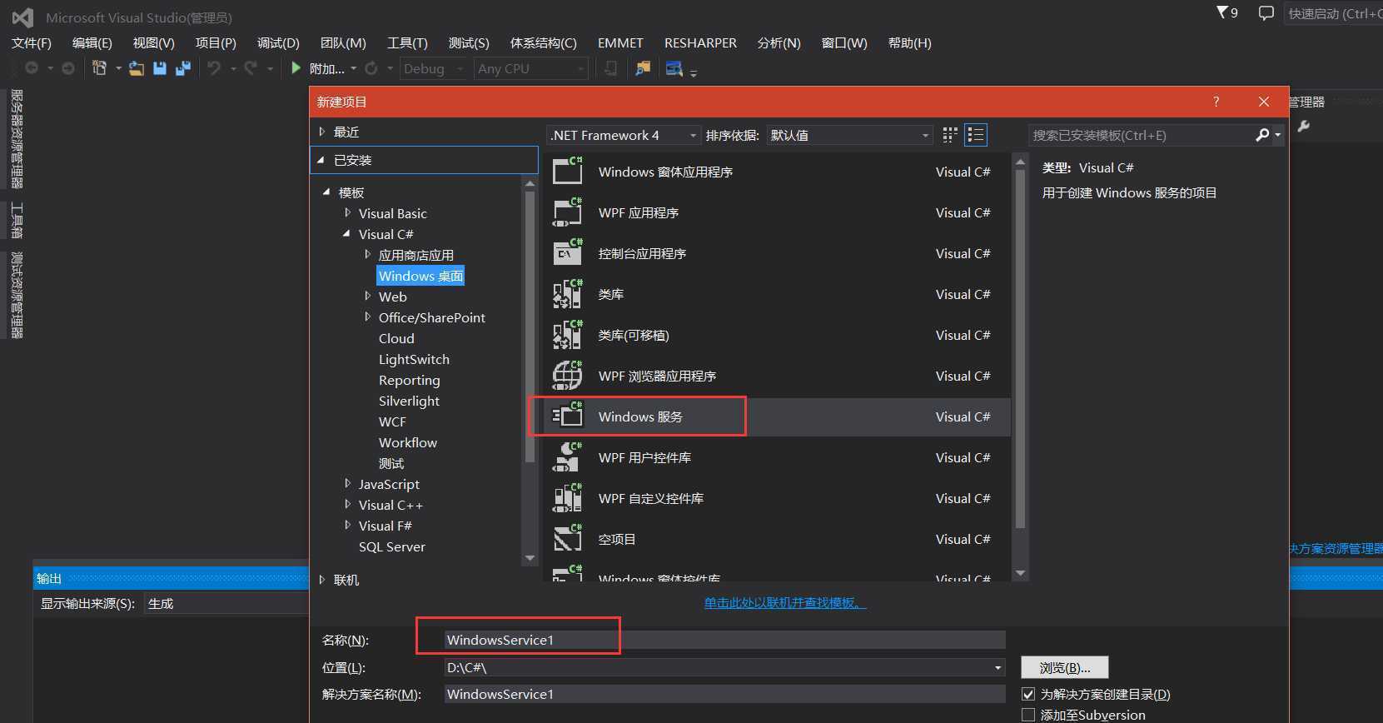Viewport: 1383px width, 723px height.
Task: Click the new project toolbar icon
Action: 99,68
